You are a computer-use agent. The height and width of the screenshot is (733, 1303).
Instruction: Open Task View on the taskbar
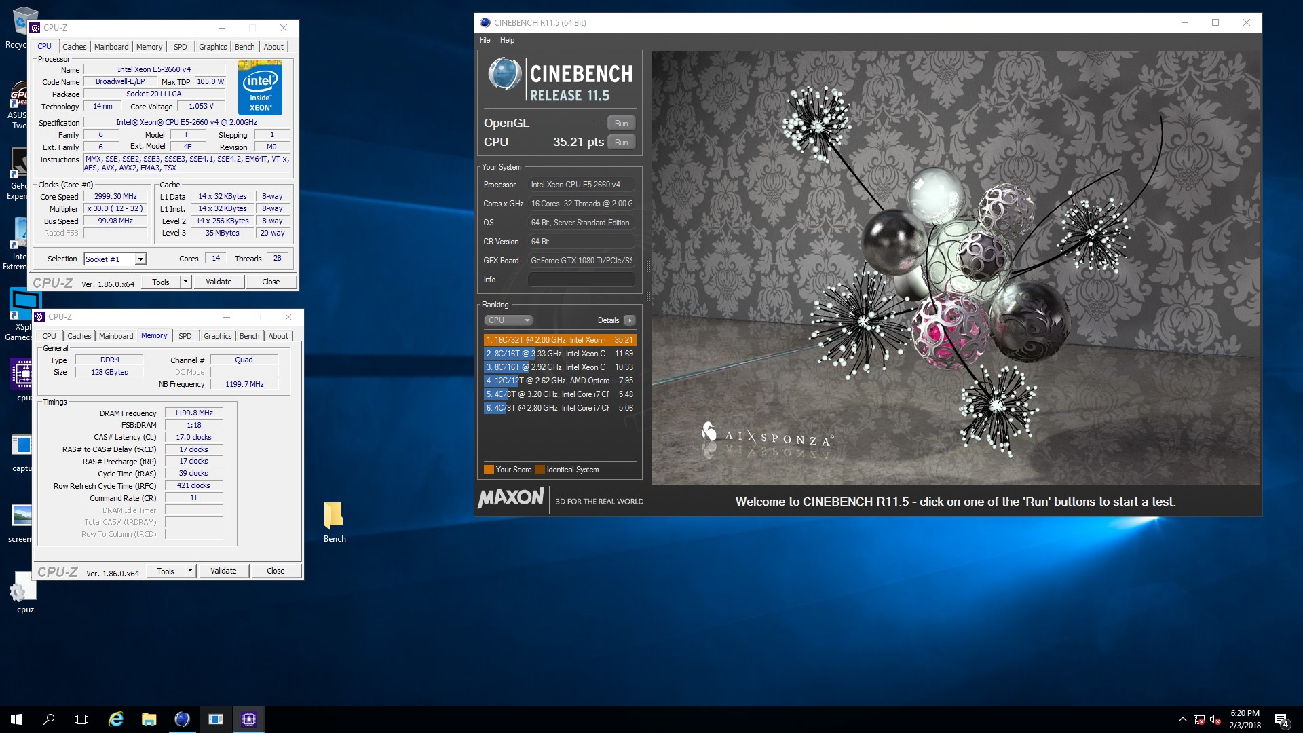[81, 719]
